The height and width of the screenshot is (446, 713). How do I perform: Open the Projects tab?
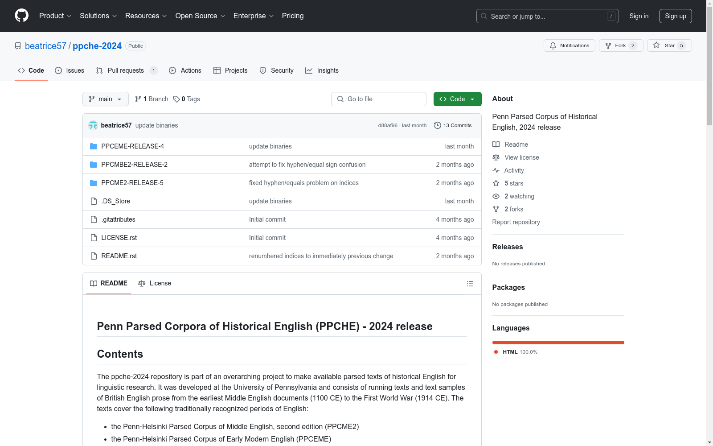tap(230, 70)
